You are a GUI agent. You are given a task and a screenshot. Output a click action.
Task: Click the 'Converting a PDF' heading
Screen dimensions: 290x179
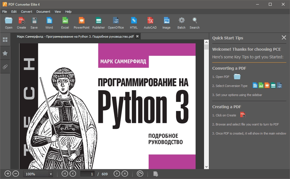(229, 68)
